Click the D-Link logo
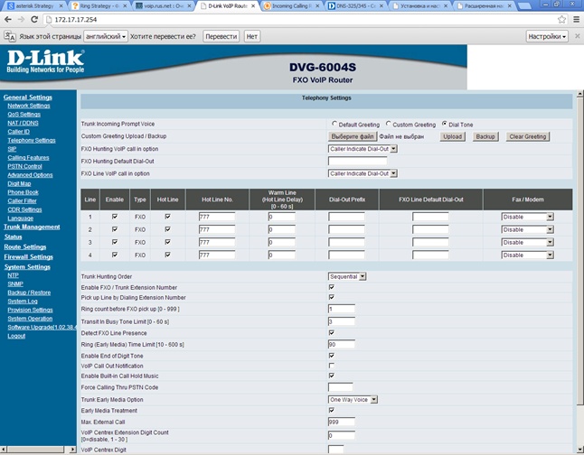The image size is (584, 455). point(45,61)
